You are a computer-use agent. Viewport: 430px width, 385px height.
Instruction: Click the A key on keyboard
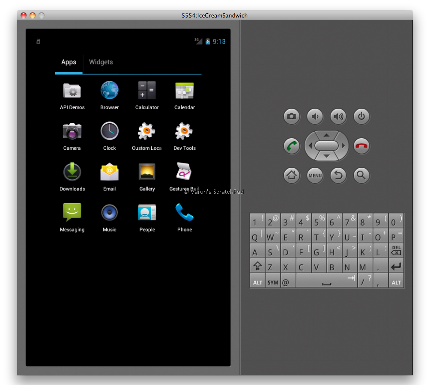(x=257, y=251)
